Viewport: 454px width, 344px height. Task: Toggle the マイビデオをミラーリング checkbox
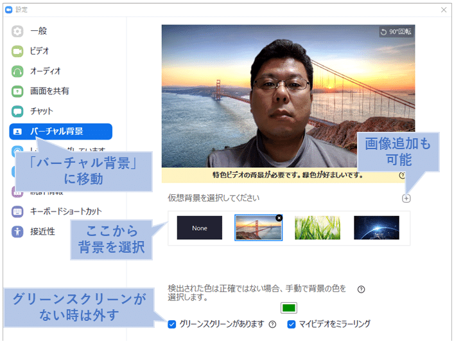(x=292, y=324)
